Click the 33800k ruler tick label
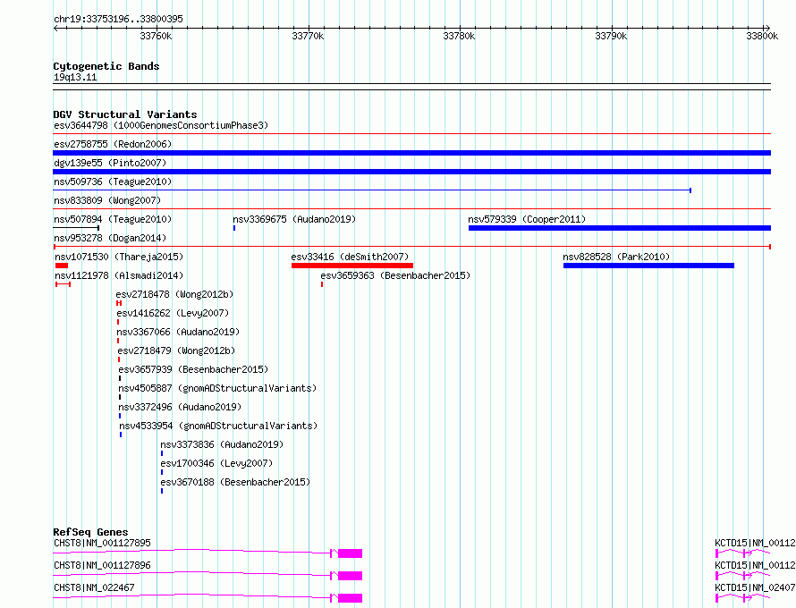 (762, 36)
